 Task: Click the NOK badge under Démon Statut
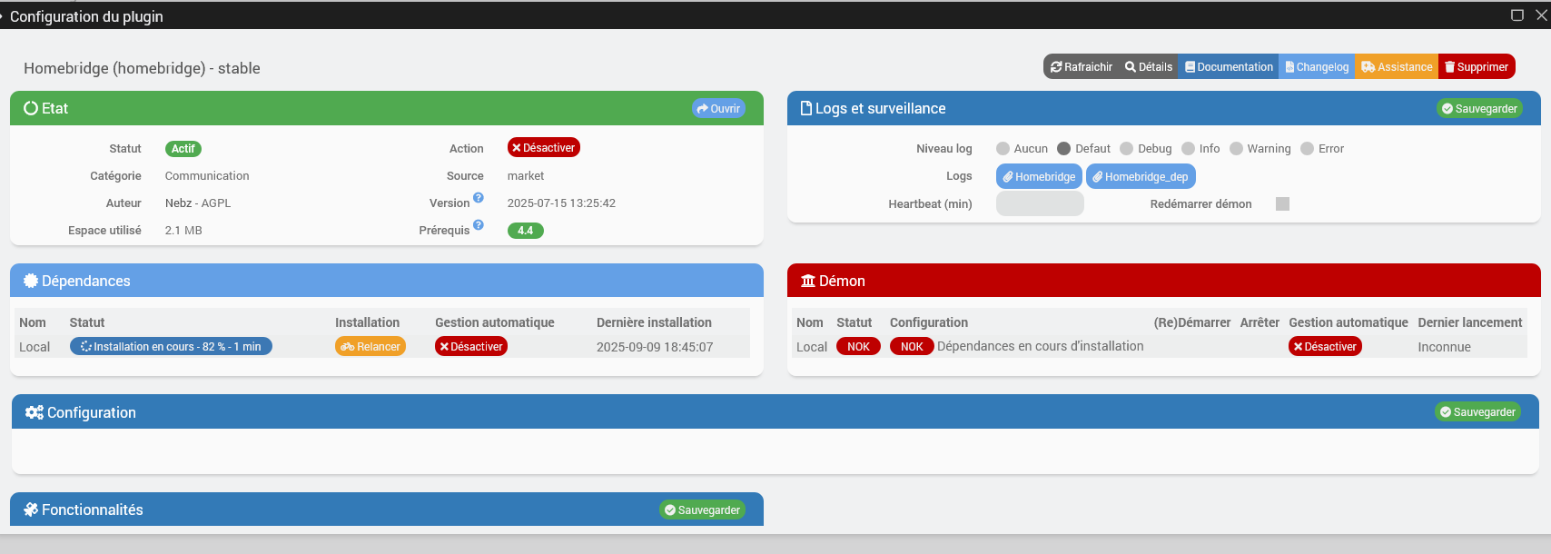click(858, 347)
